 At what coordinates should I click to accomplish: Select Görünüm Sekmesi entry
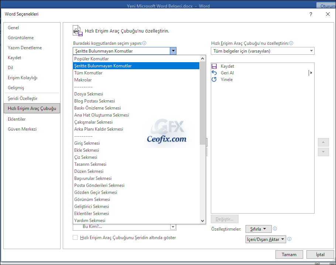pyautogui.click(x=136, y=199)
